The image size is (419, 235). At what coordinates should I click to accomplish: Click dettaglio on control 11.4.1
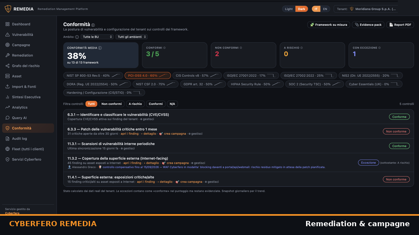(x=165, y=182)
